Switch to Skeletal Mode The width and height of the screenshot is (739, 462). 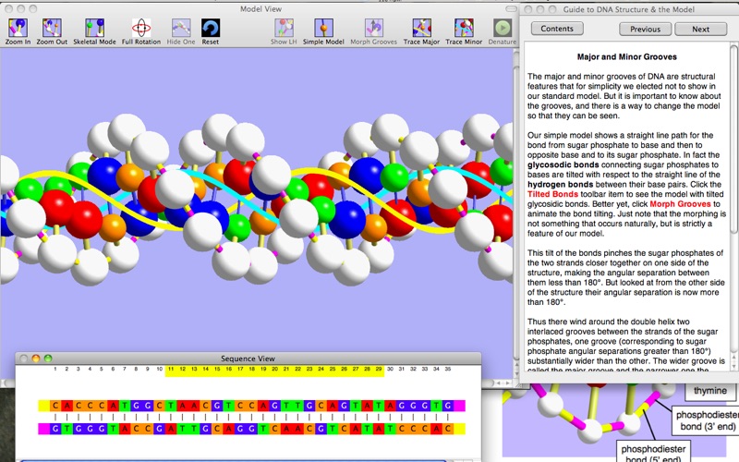pos(94,31)
